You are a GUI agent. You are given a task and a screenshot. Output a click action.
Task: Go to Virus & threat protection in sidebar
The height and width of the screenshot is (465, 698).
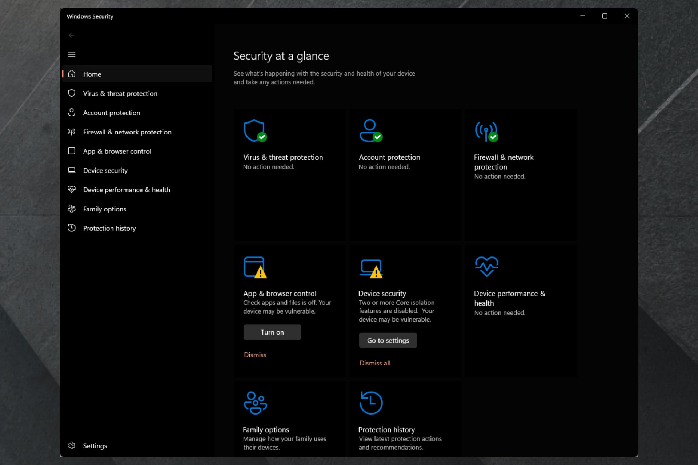point(137,93)
